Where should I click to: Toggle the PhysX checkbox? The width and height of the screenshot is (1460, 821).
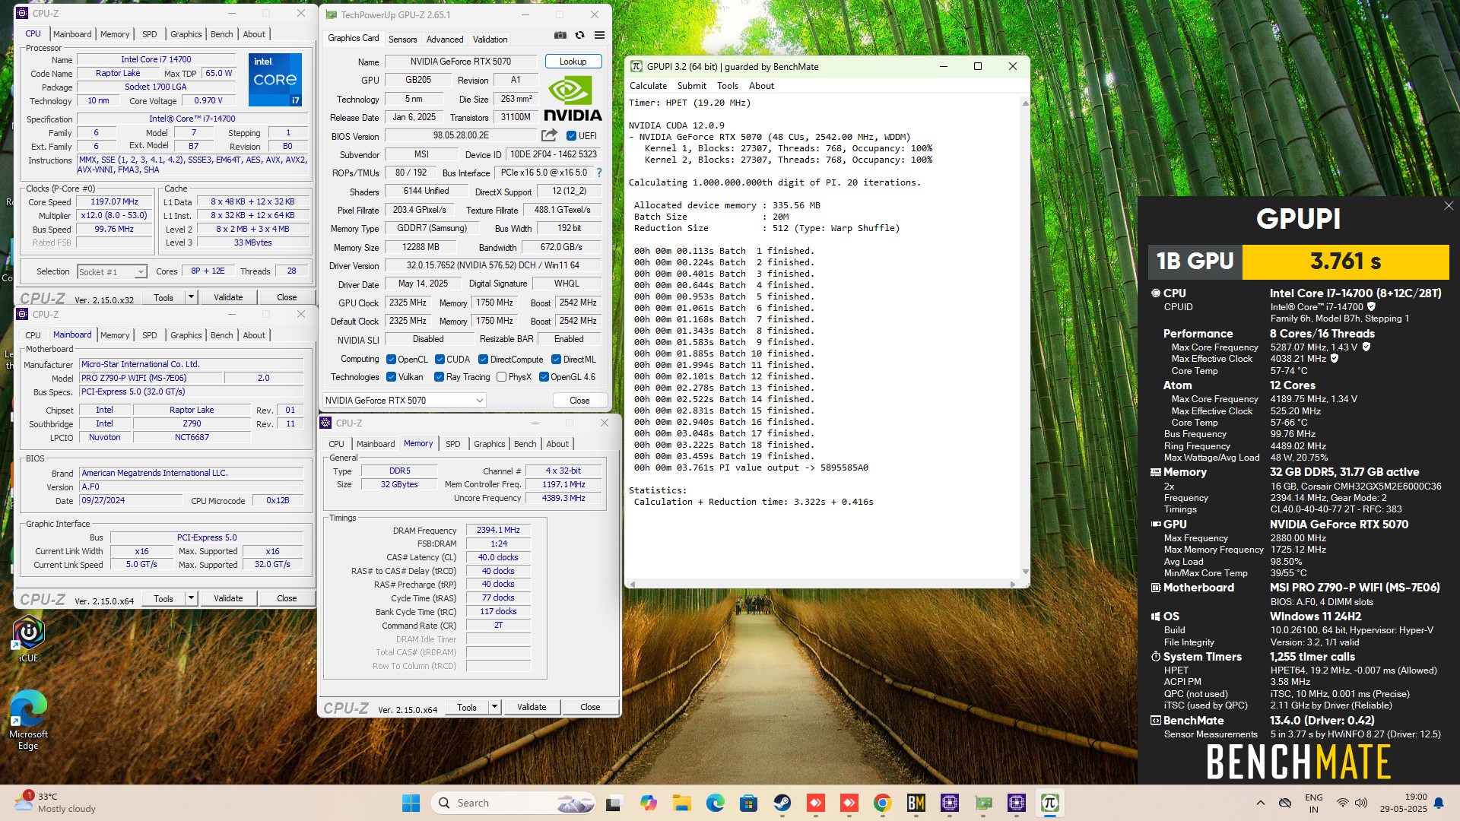(x=501, y=377)
